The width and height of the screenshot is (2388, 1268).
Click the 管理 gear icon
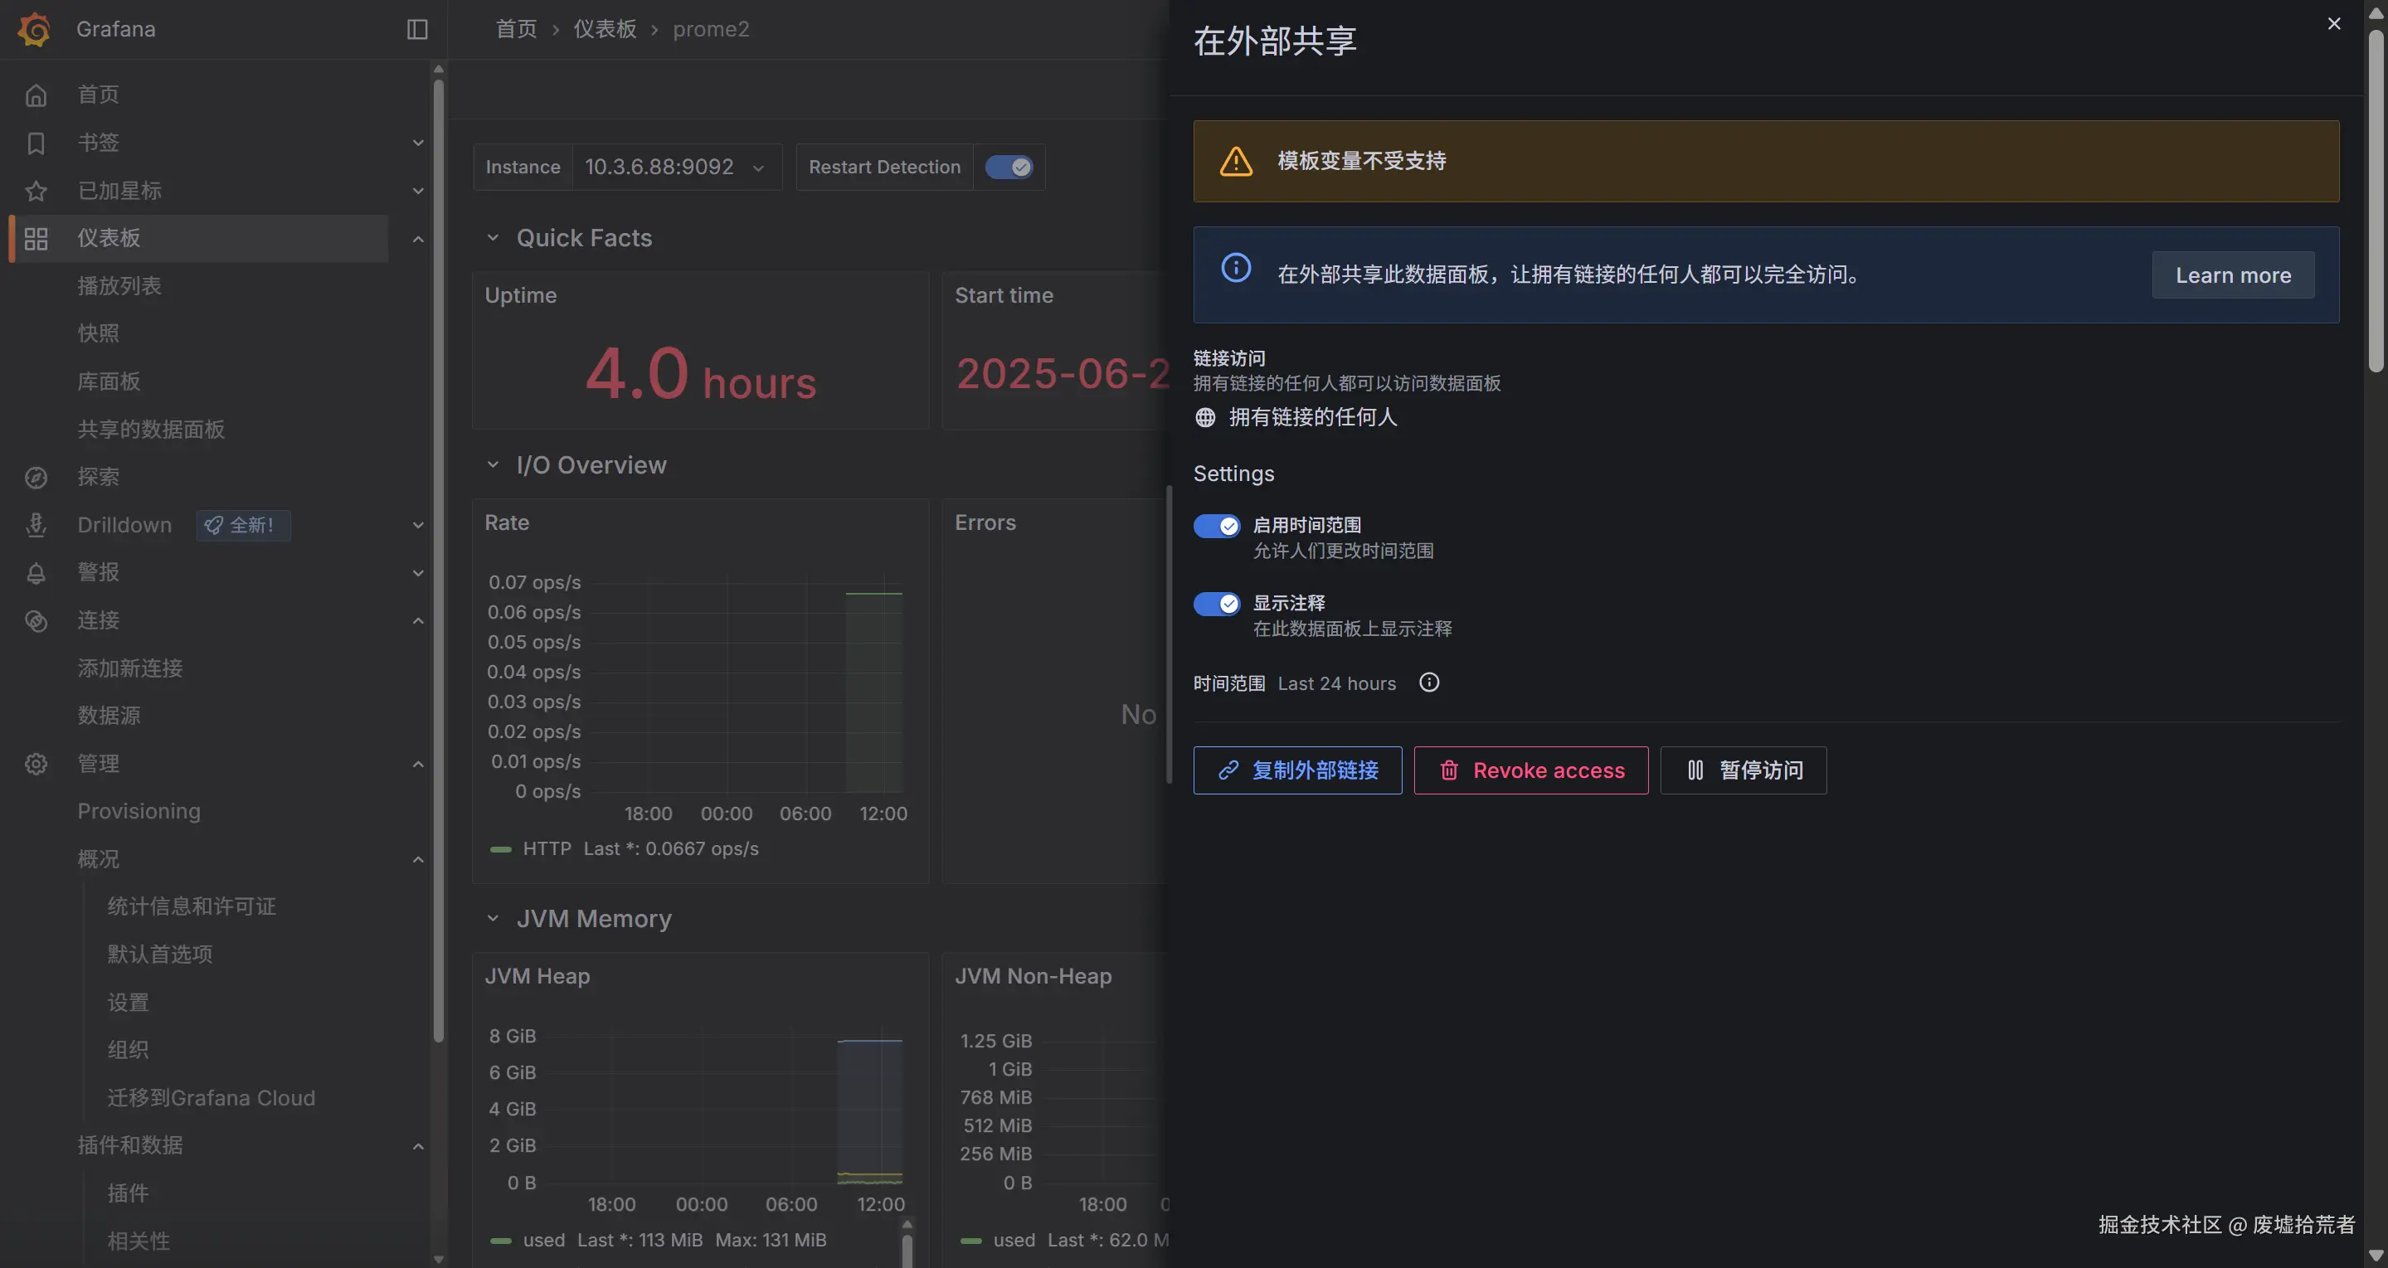coord(35,763)
